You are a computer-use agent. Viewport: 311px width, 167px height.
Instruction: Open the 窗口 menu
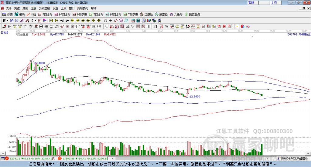pos(72,8)
